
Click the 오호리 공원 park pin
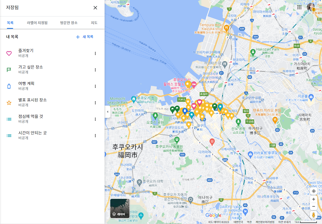155,115
